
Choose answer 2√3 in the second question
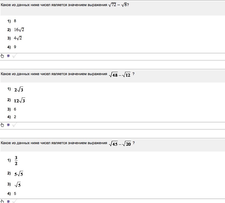pos(19,89)
